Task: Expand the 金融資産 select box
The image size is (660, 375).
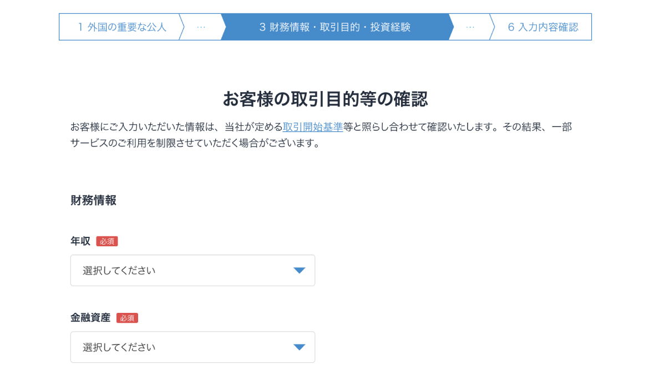Action: 192,347
